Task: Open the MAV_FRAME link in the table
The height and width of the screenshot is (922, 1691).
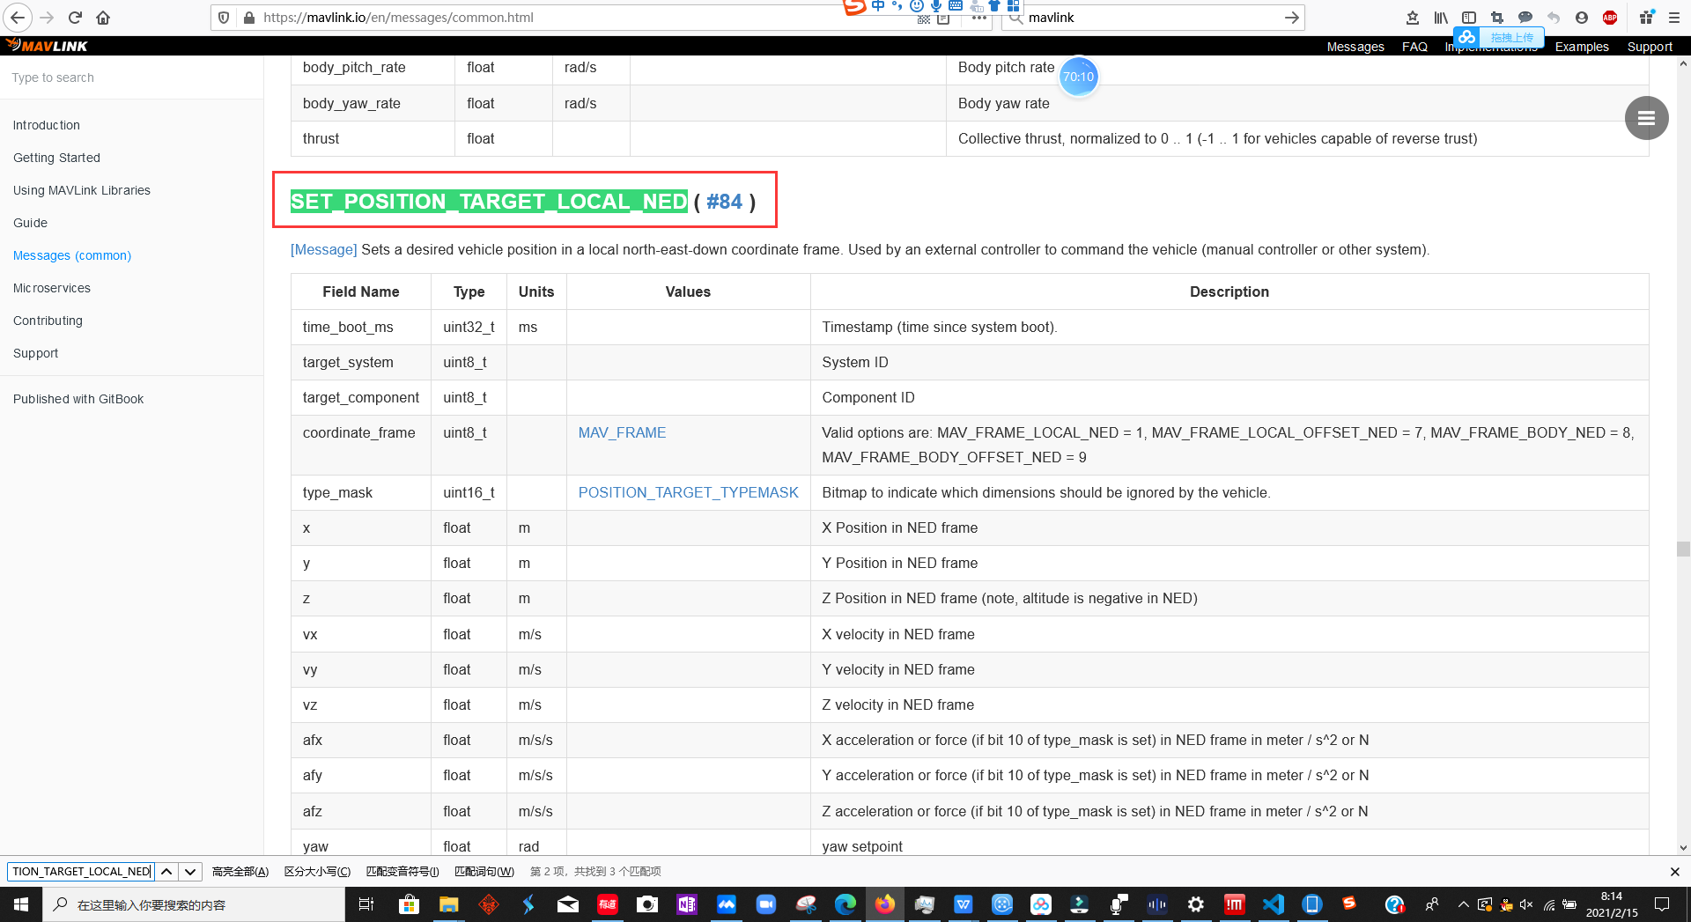Action: coord(622,432)
